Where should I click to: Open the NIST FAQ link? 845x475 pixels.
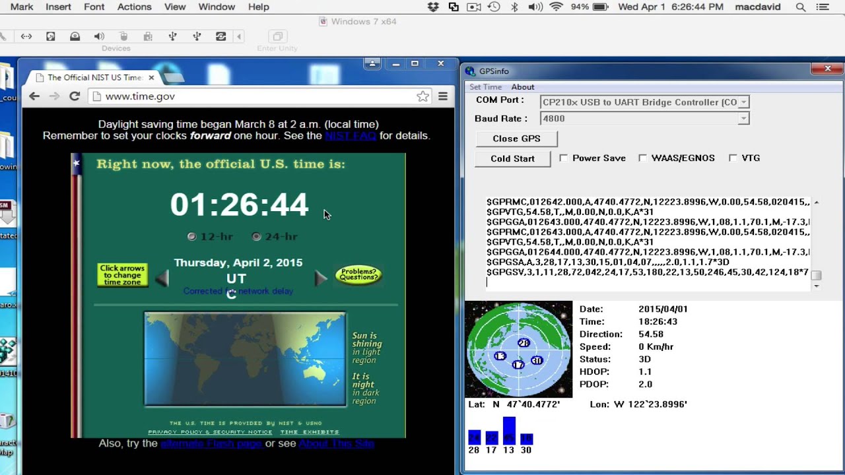pyautogui.click(x=351, y=135)
